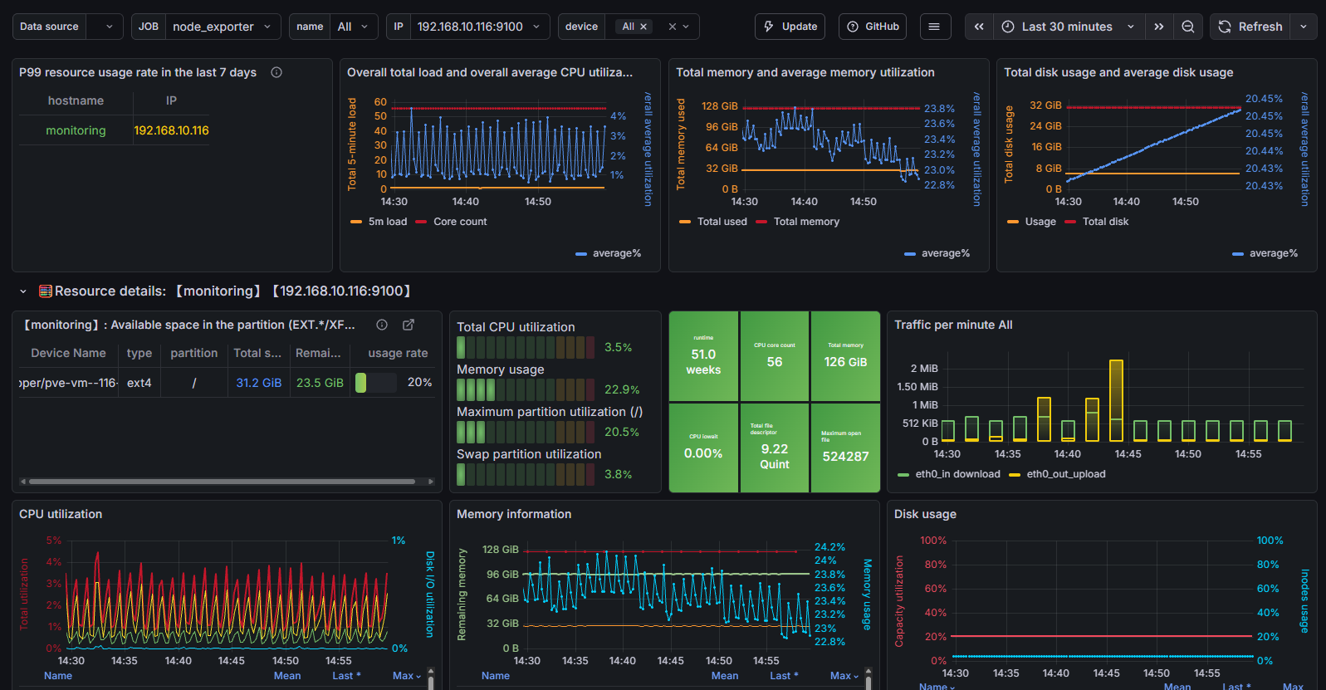The image size is (1326, 690).
Task: Expand the device dropdown chevron
Action: coord(686,27)
